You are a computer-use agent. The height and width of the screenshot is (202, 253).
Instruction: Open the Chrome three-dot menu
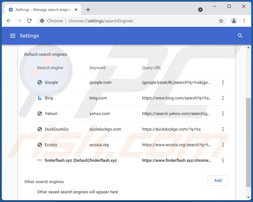tap(244, 21)
